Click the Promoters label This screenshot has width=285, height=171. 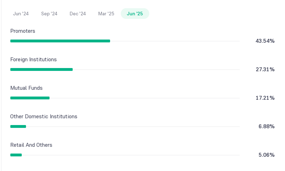(23, 31)
